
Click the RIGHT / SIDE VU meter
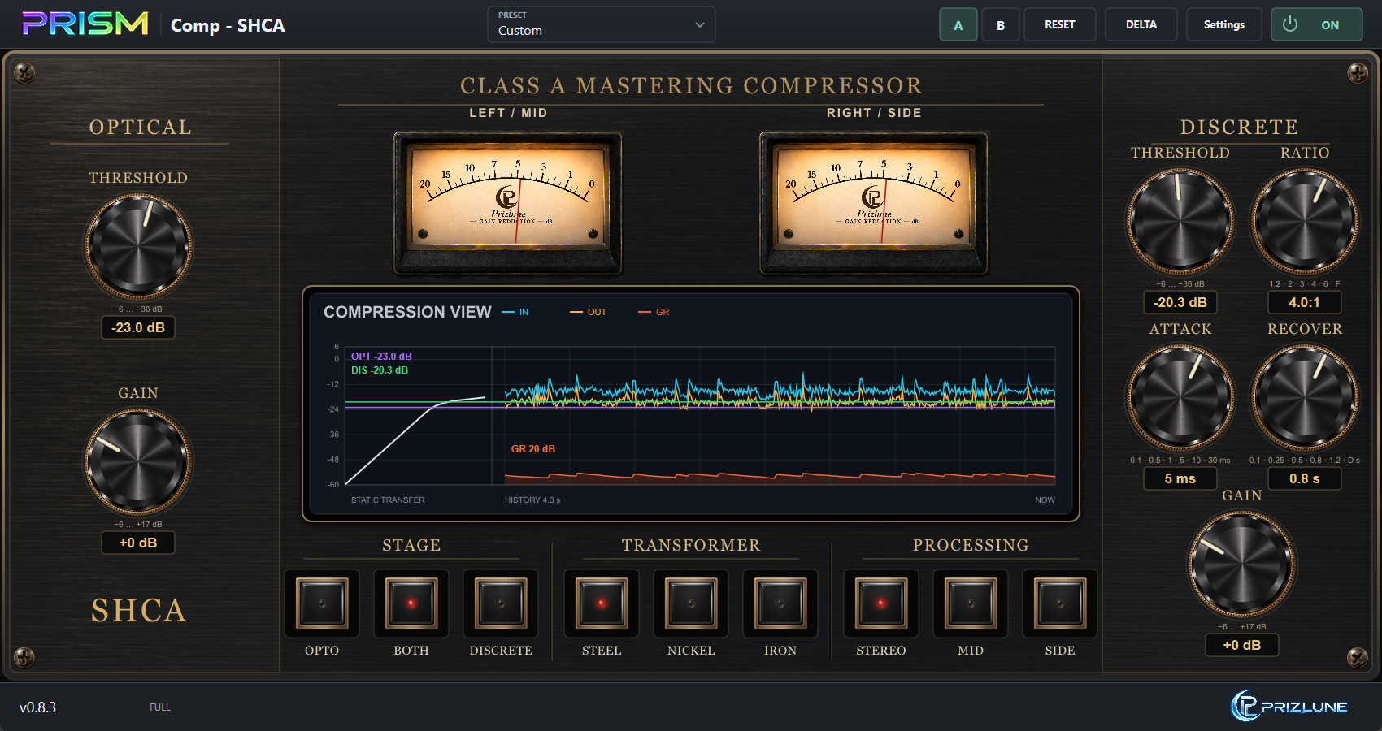(874, 203)
